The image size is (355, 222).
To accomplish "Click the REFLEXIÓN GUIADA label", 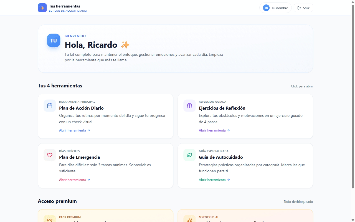I will tap(212, 102).
